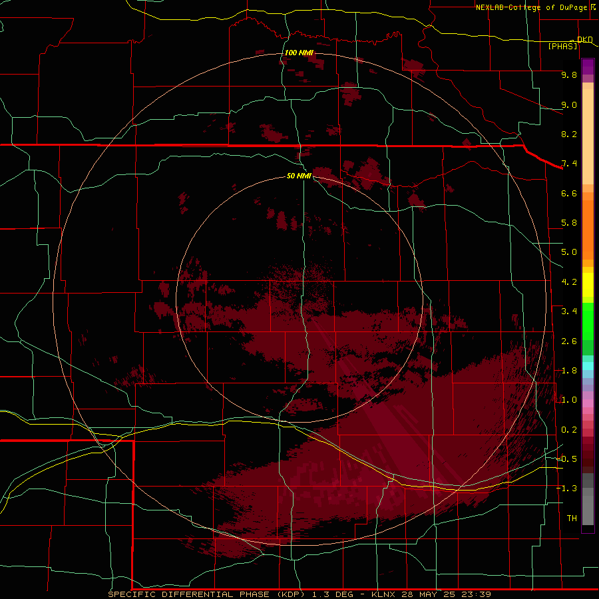Screen dimensions: 599x599
Task: Click the 50 NMI range ring label
Action: pos(299,176)
